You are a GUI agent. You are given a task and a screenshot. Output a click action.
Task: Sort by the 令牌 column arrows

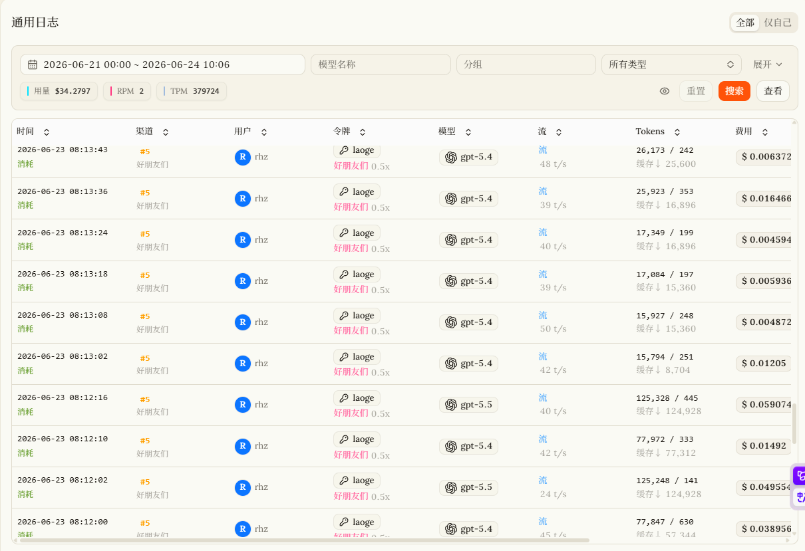pos(363,132)
